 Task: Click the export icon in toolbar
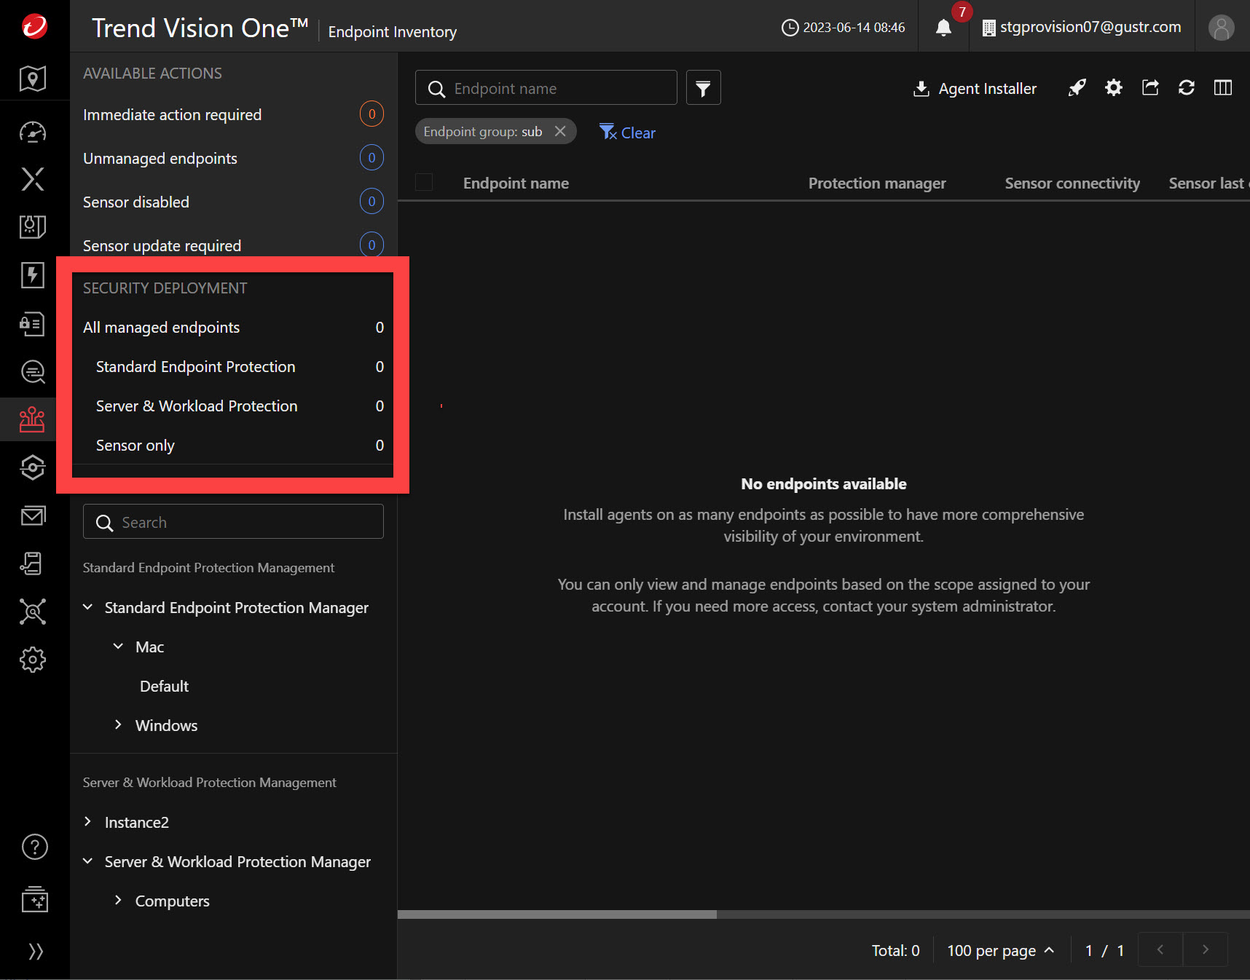click(x=1150, y=88)
